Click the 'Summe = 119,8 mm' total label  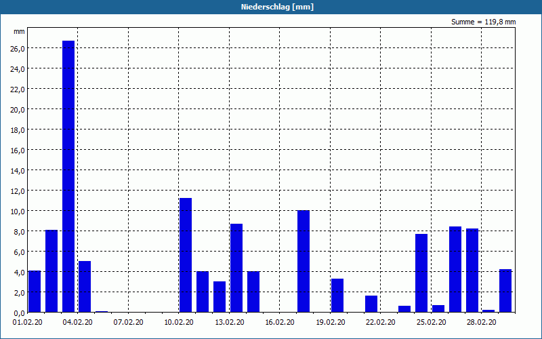[483, 22]
